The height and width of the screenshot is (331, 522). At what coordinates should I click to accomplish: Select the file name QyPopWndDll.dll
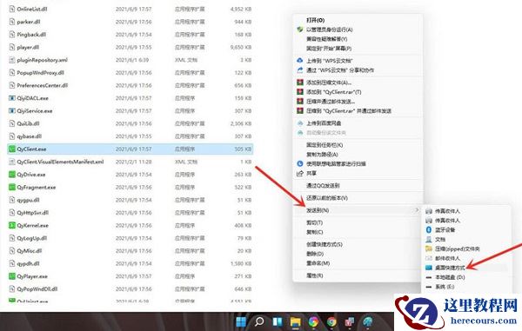pos(37,289)
